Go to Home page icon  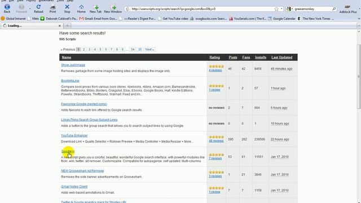(x=81, y=8)
